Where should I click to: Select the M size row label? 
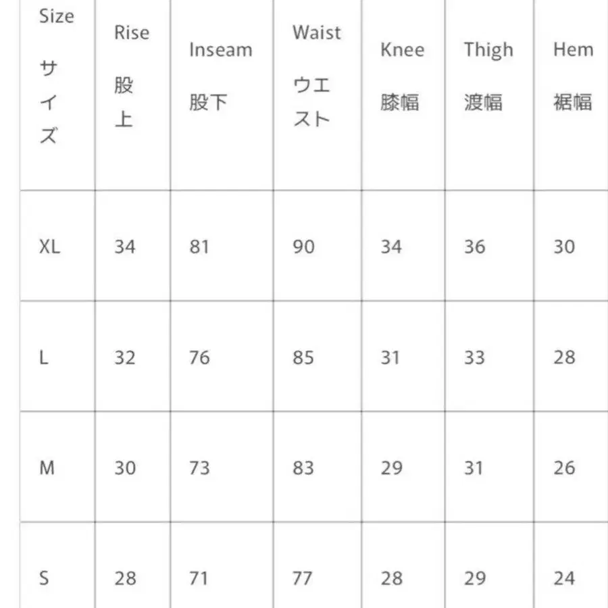tap(47, 467)
